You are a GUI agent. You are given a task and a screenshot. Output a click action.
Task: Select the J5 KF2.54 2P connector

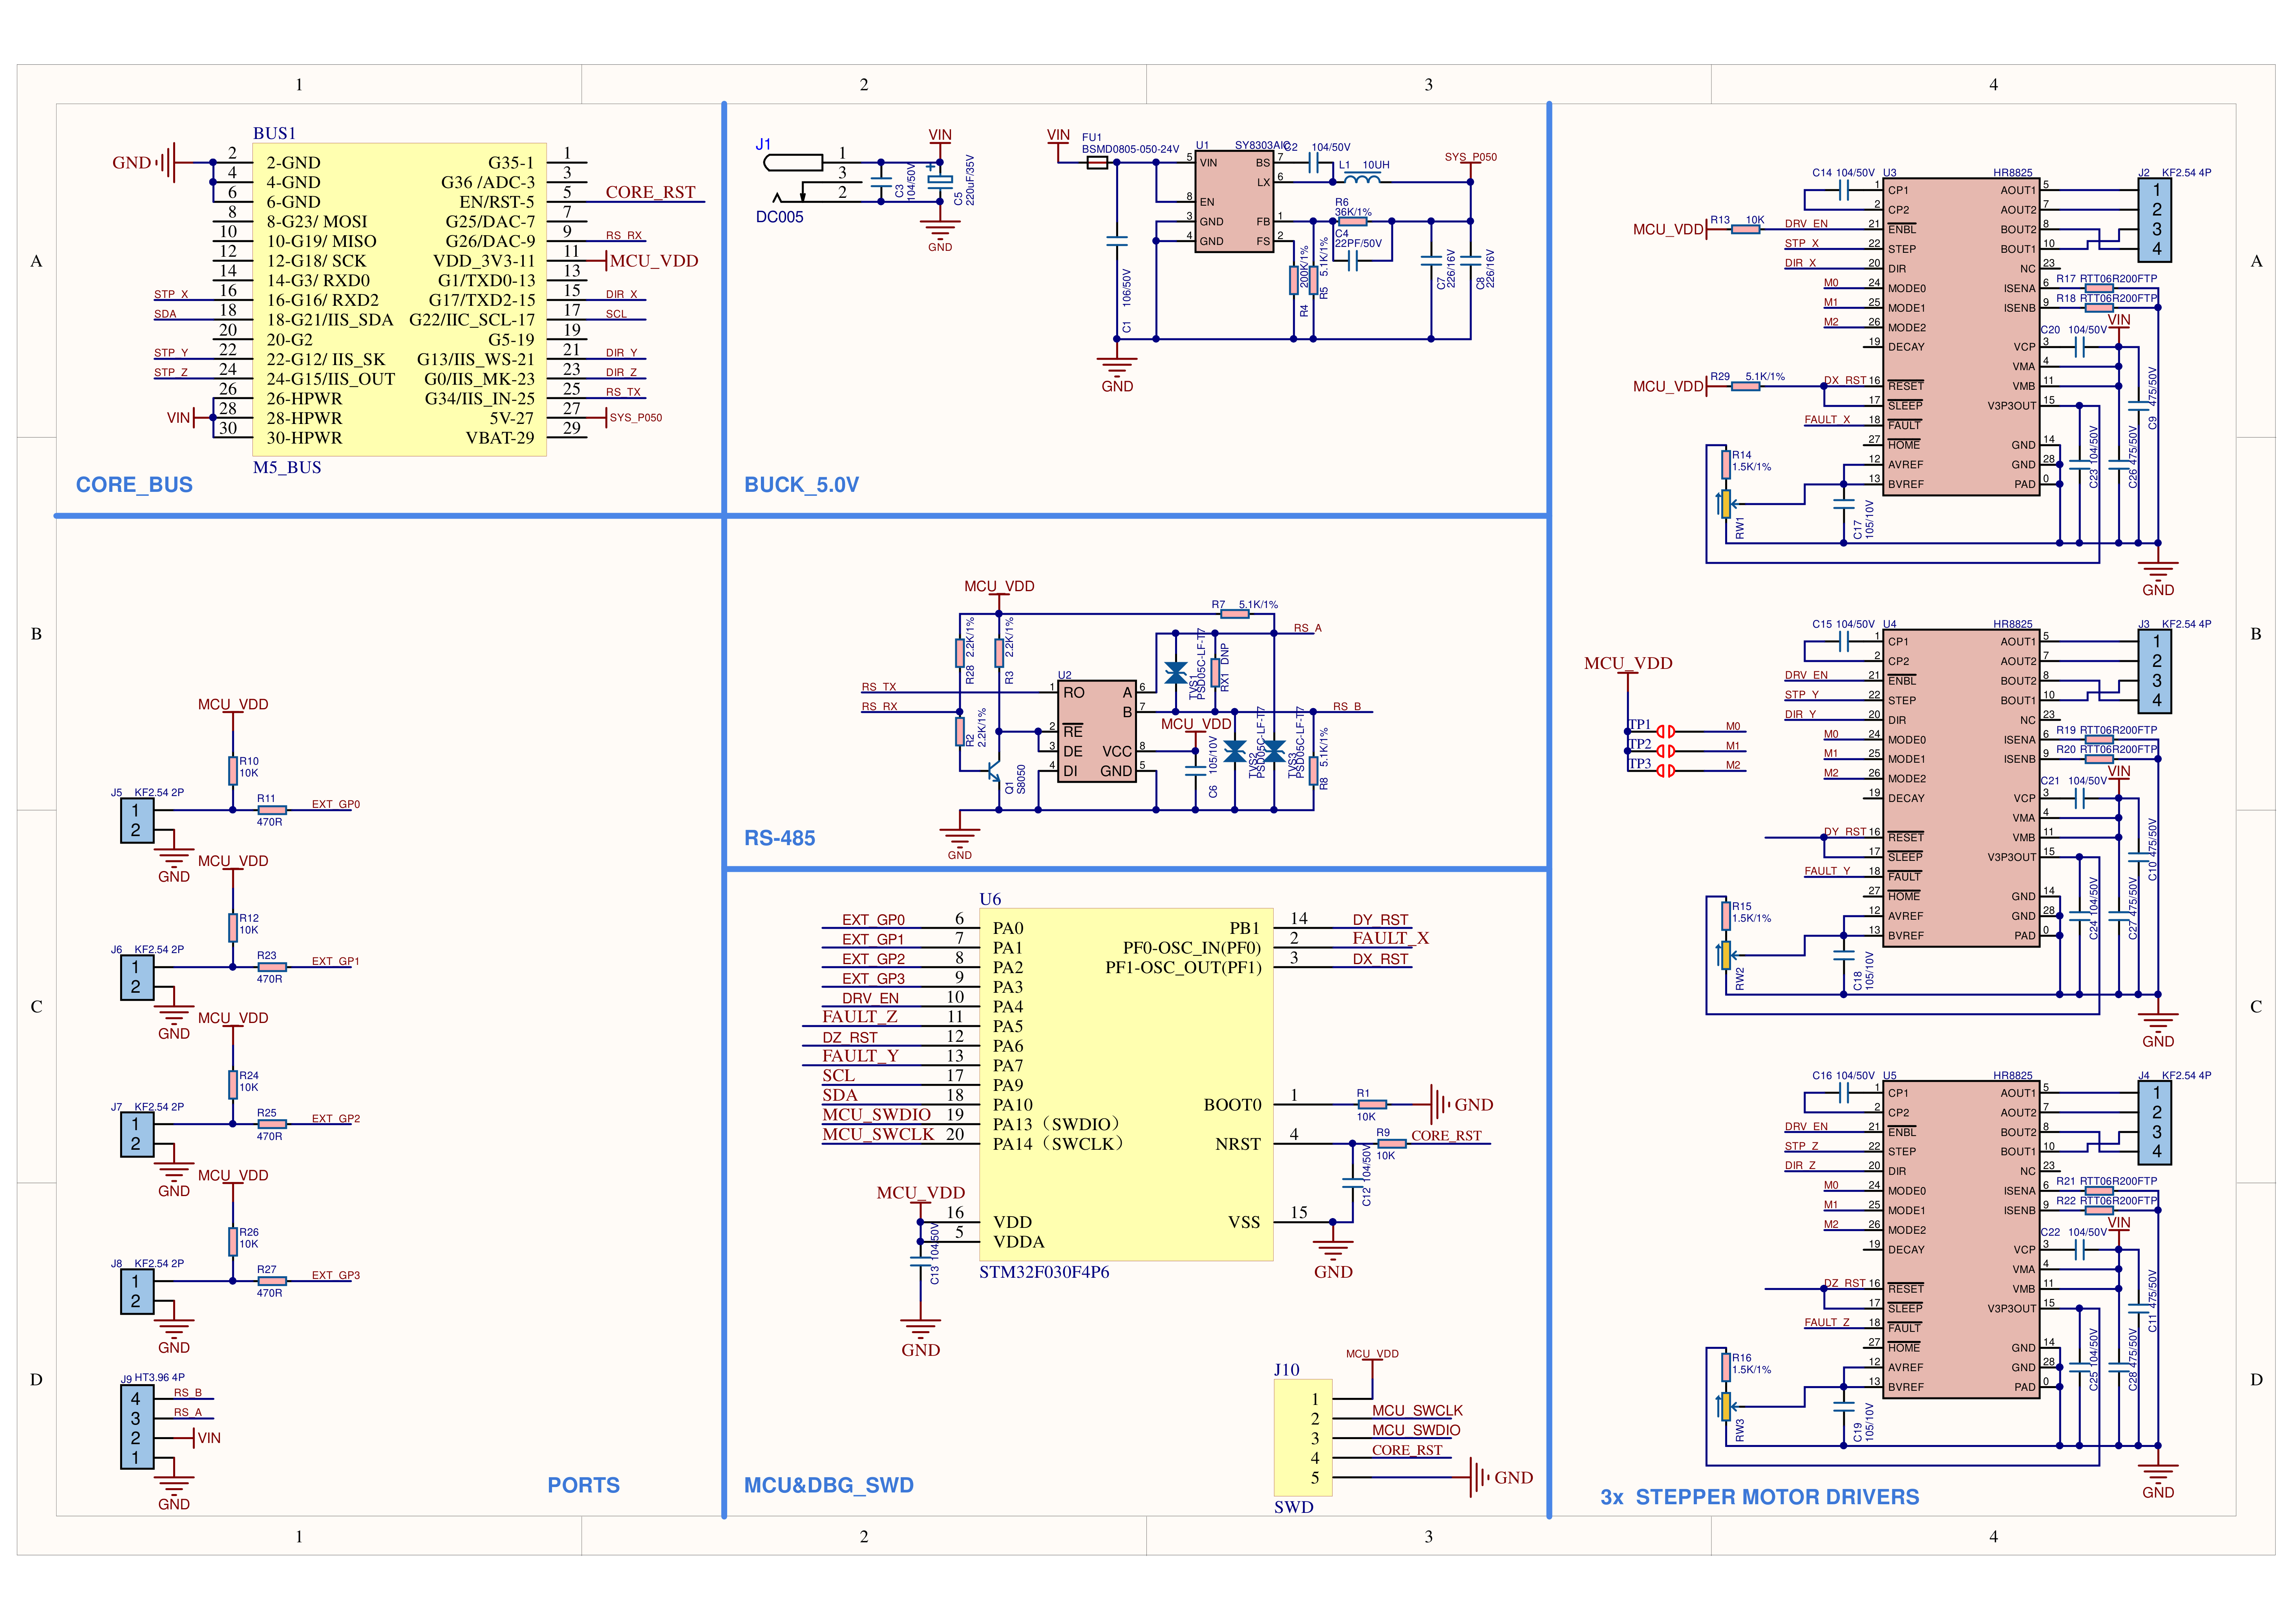(137, 820)
